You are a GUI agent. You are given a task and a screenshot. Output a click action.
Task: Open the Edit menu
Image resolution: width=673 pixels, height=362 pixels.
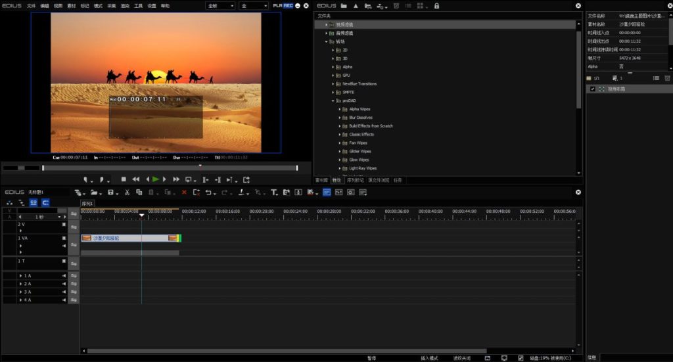pyautogui.click(x=45, y=5)
